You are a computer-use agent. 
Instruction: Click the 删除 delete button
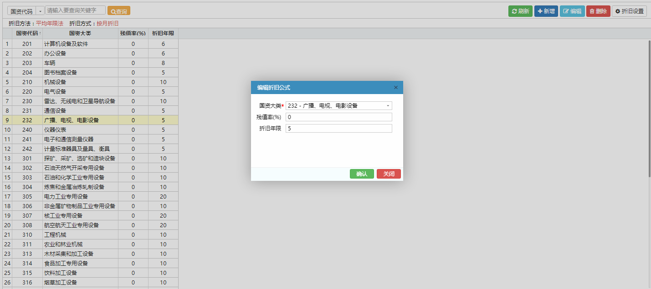pyautogui.click(x=598, y=11)
